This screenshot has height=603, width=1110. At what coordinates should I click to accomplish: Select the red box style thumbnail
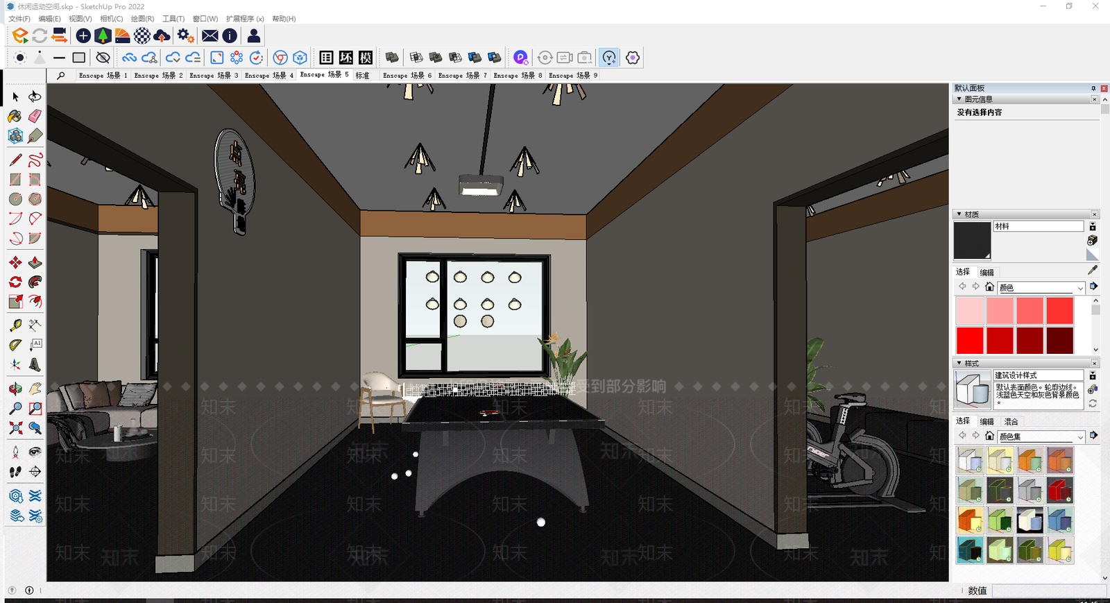pos(1059,490)
